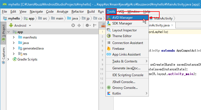
Task: Hide the Project tool window
Action: click(95, 25)
